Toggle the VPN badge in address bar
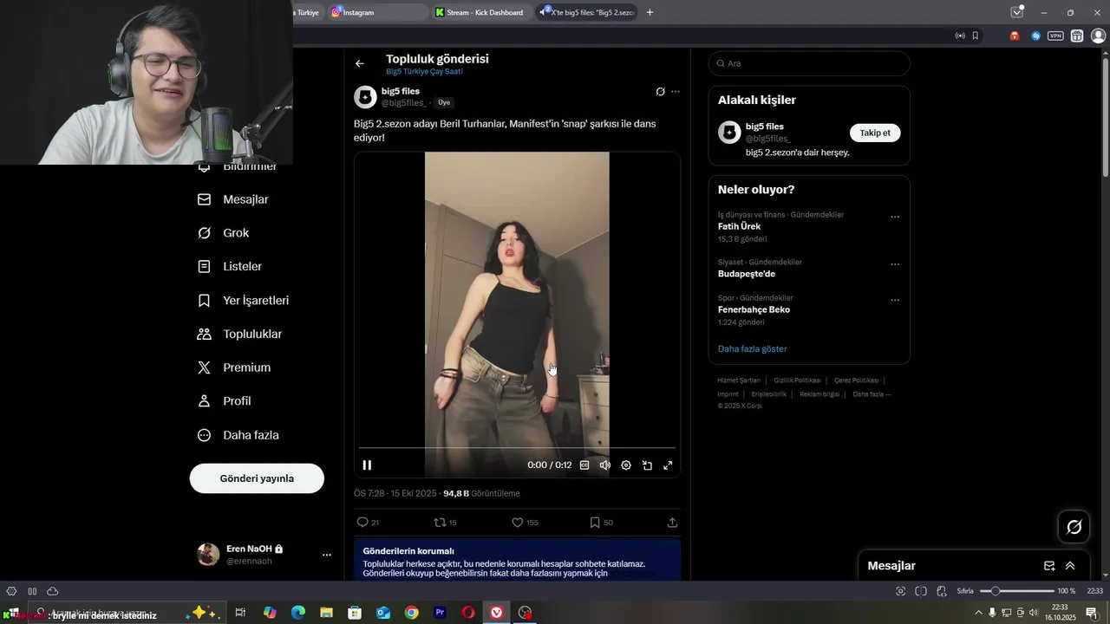 (x=1055, y=36)
